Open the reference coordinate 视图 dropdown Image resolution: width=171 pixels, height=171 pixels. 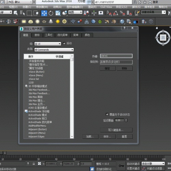[x=75, y=12]
